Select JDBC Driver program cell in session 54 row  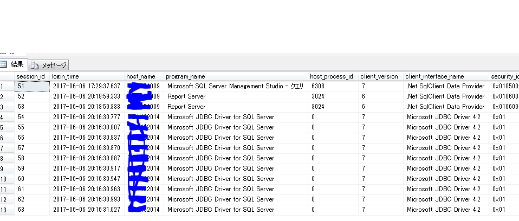pos(236,117)
